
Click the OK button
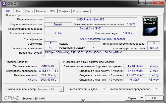point(154,98)
